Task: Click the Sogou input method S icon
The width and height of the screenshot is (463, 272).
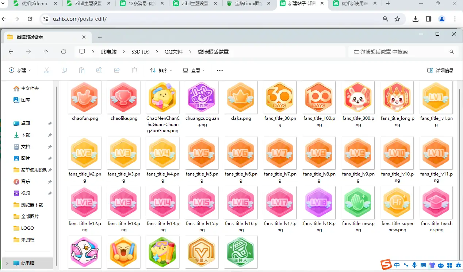Action: point(386,265)
